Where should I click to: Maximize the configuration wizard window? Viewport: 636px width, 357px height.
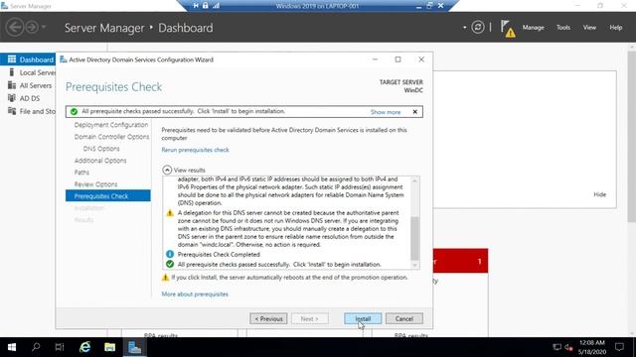coord(397,59)
